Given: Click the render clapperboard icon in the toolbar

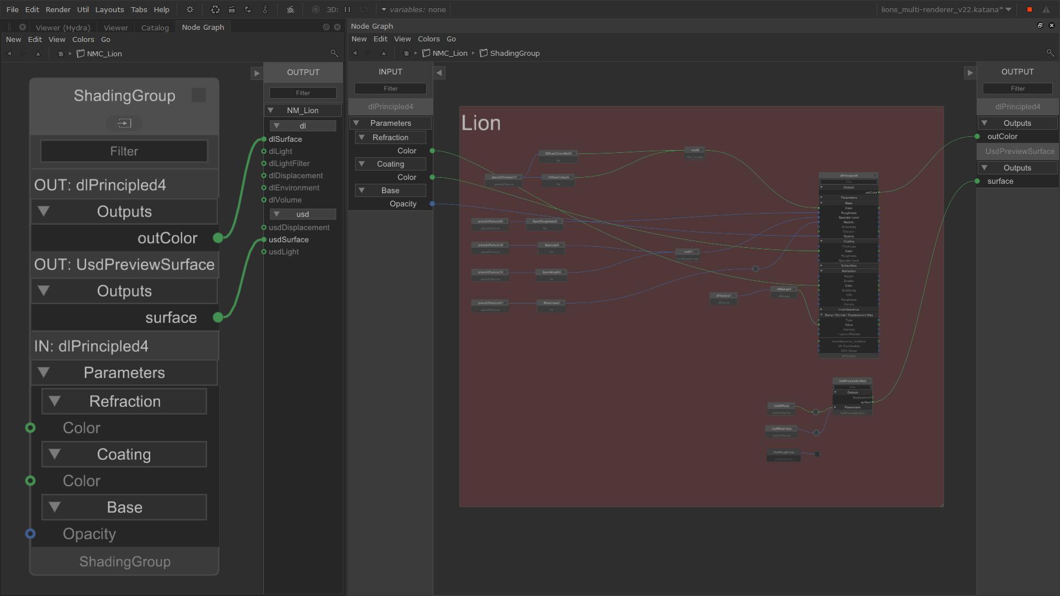Looking at the screenshot, I should pos(232,9).
